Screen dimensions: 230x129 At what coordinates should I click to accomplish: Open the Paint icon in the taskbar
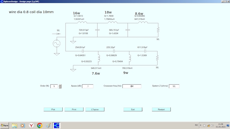[x=48, y=125]
